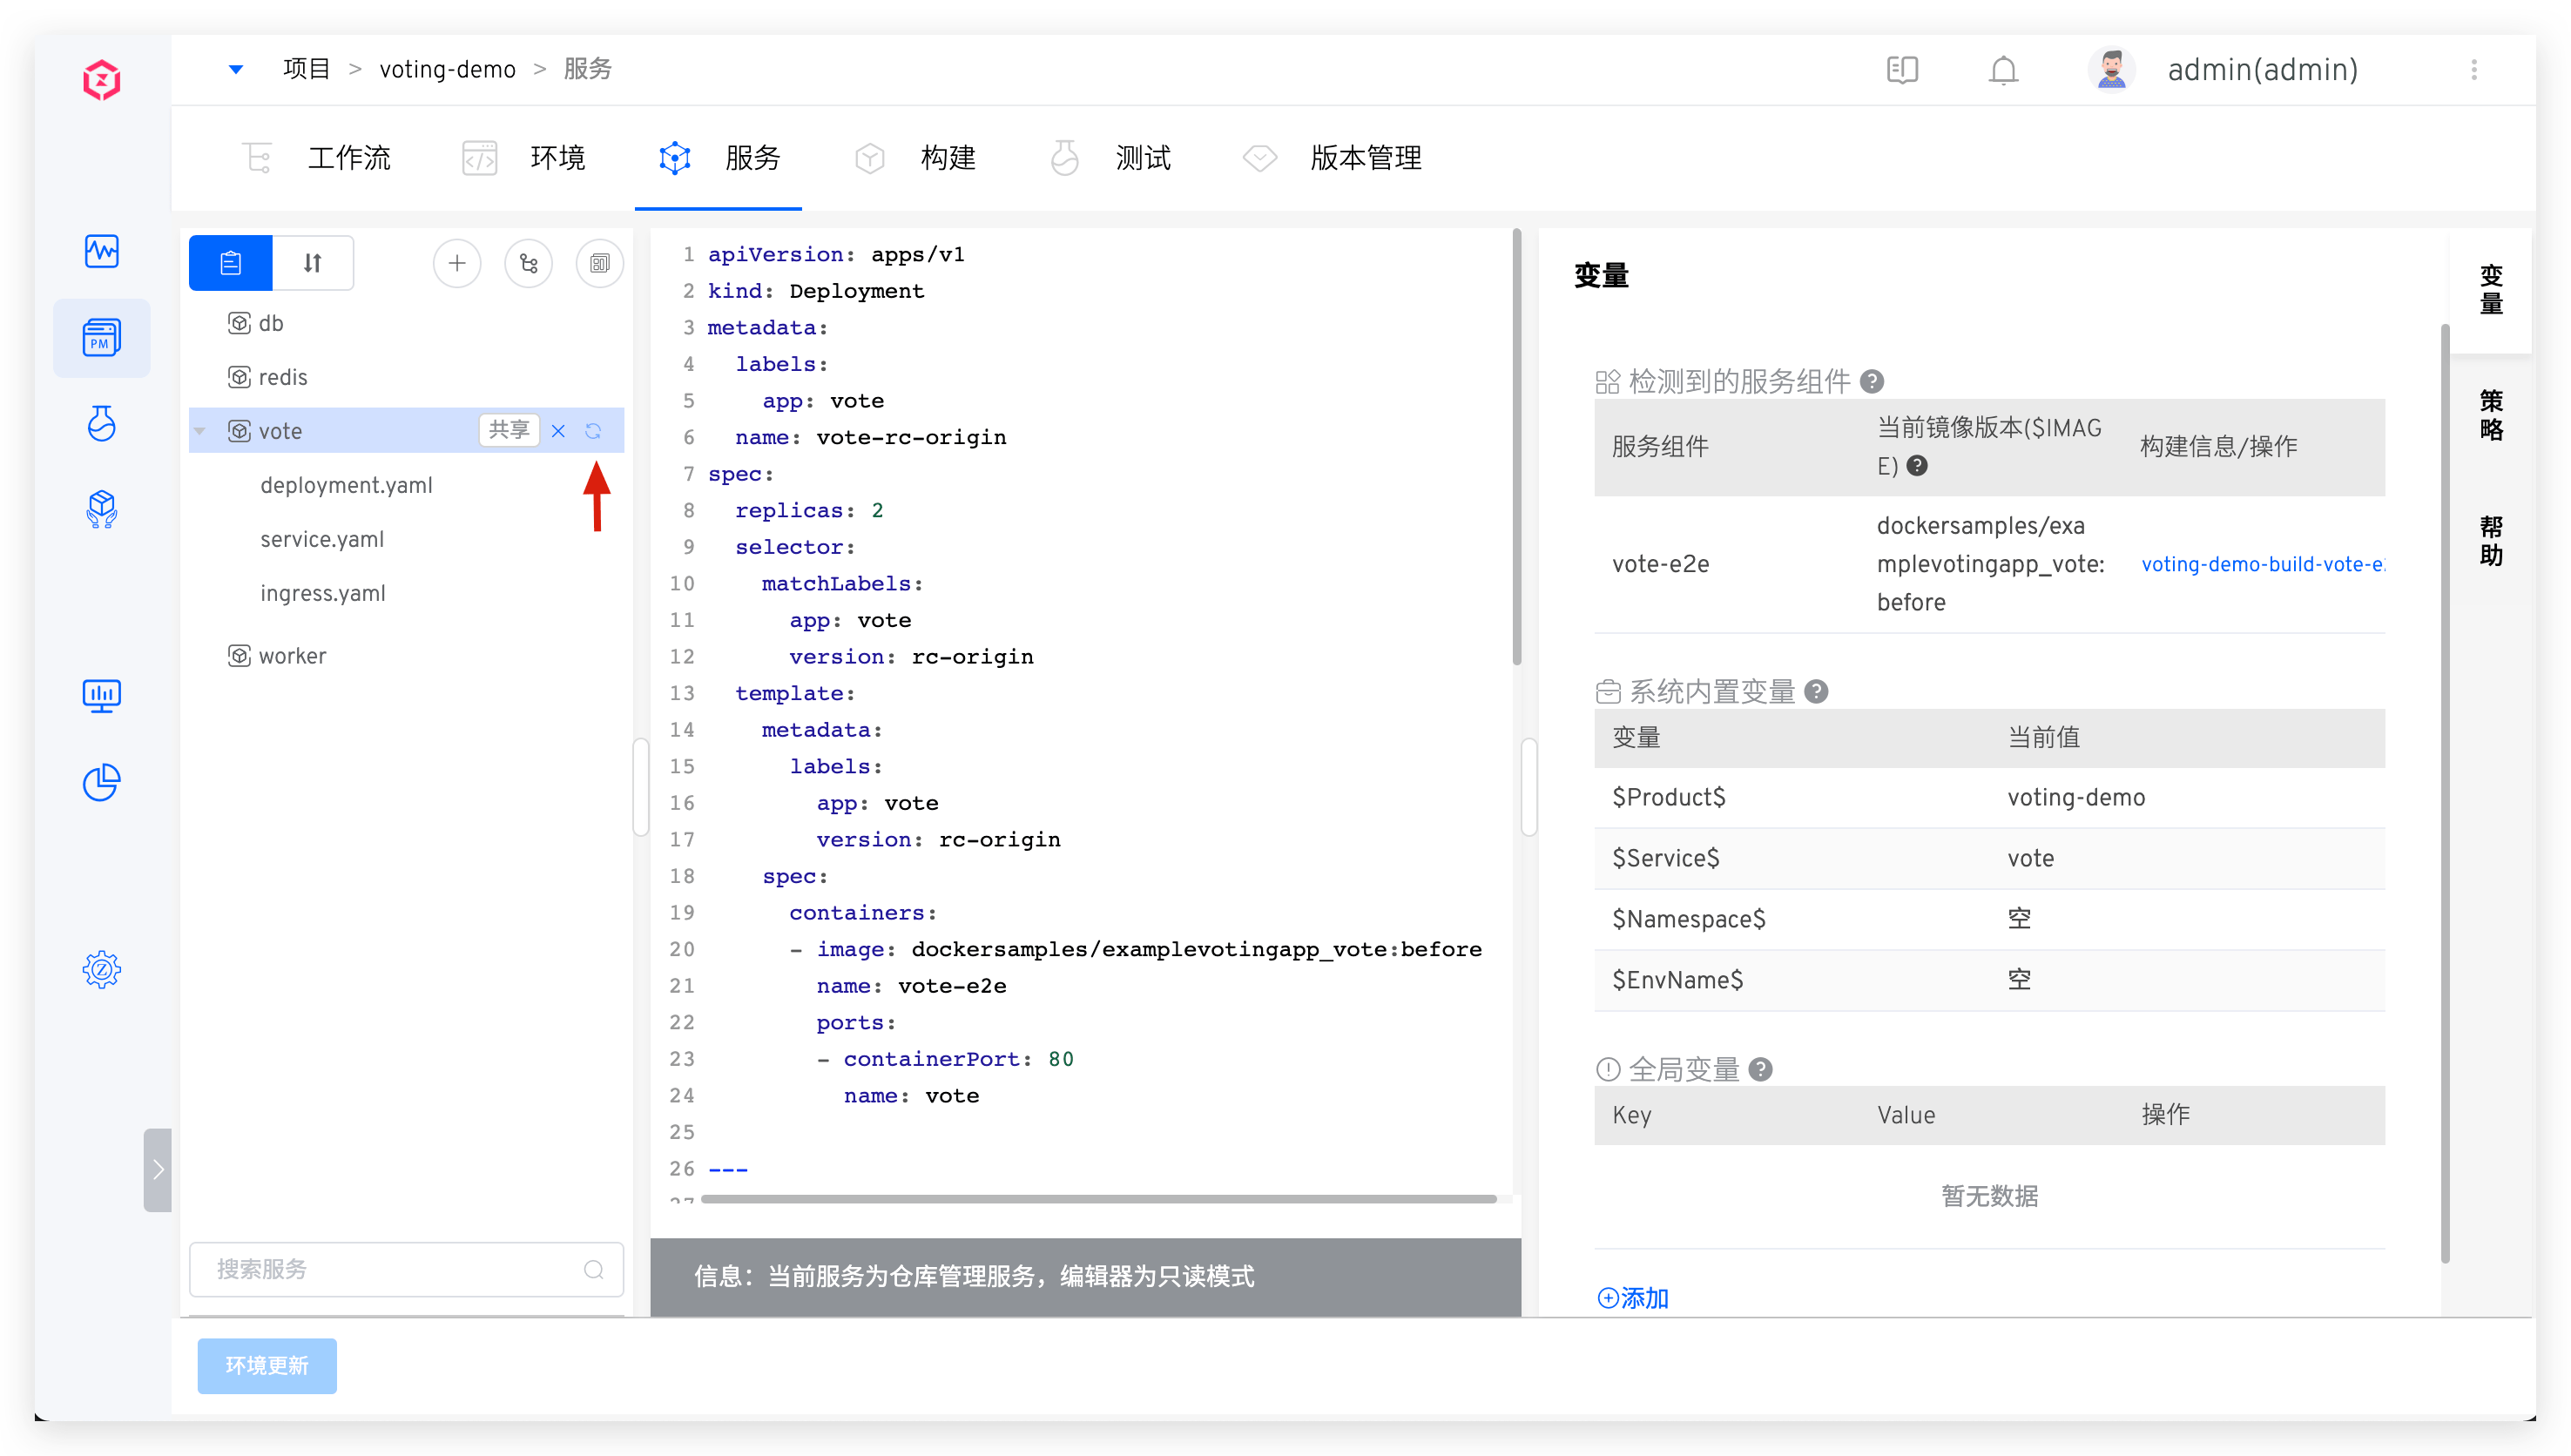Click the repository sync services icon
The width and height of the screenshot is (2571, 1456).
click(528, 263)
